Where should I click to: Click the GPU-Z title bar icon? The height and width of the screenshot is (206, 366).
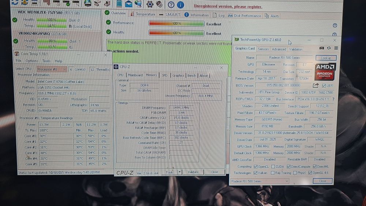tap(237, 40)
